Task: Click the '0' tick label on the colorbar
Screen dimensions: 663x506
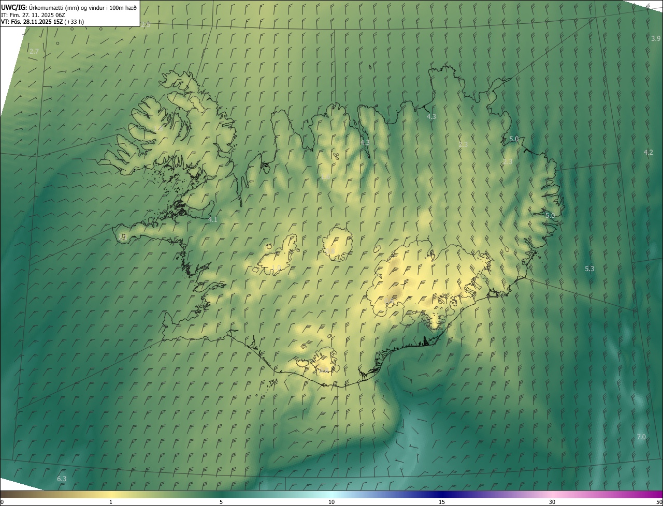Action: [2, 502]
